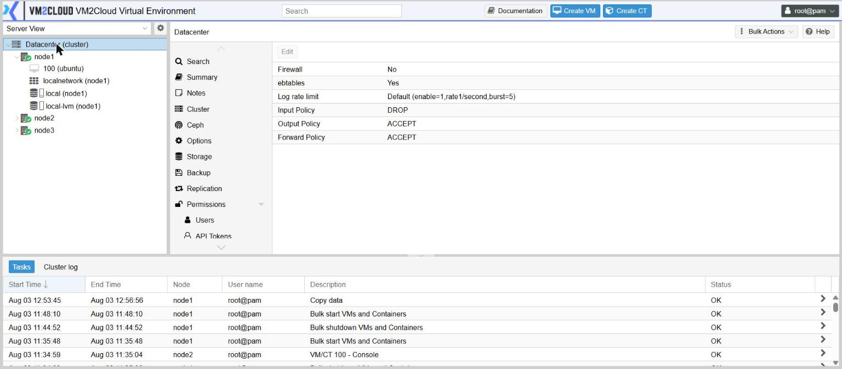Click the VM2Cloud logo in the header

point(38,11)
